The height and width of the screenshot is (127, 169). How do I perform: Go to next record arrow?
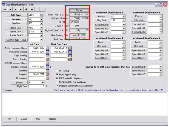(16, 9)
